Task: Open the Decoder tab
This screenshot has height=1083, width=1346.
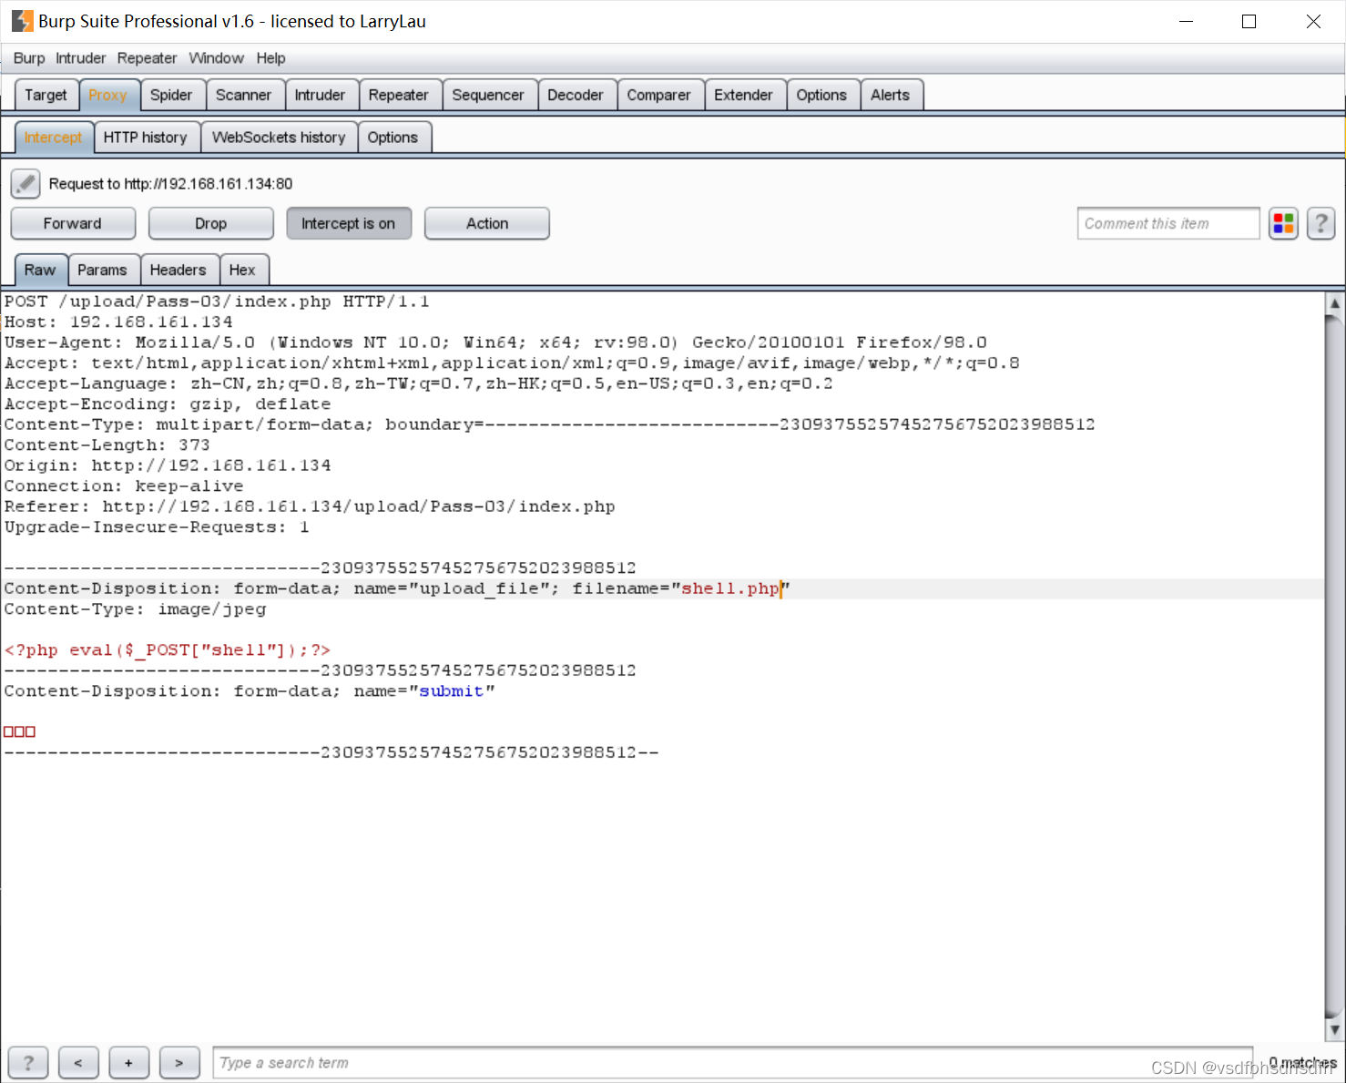Action: click(x=576, y=95)
